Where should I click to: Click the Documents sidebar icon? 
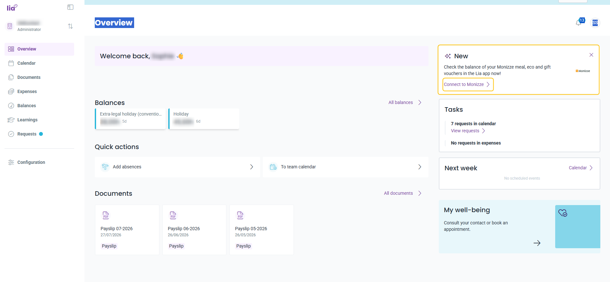tap(11, 77)
